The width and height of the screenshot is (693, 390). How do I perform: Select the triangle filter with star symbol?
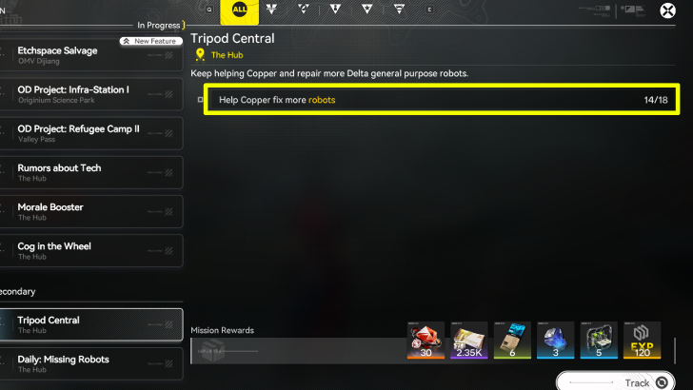tap(366, 9)
